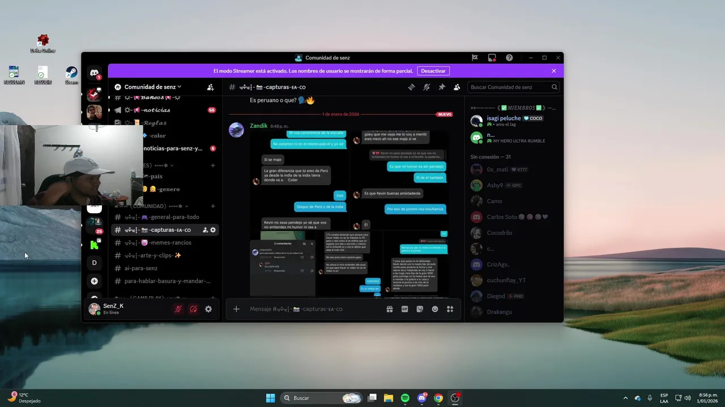Click search magnifier icon in search box
The width and height of the screenshot is (725, 407).
coord(555,87)
